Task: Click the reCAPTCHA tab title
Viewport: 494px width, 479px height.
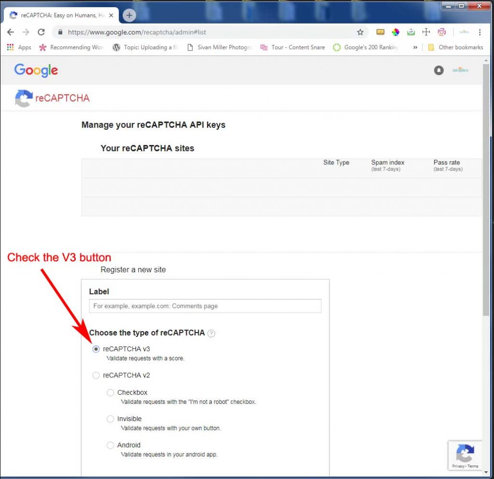Action: 62,15
